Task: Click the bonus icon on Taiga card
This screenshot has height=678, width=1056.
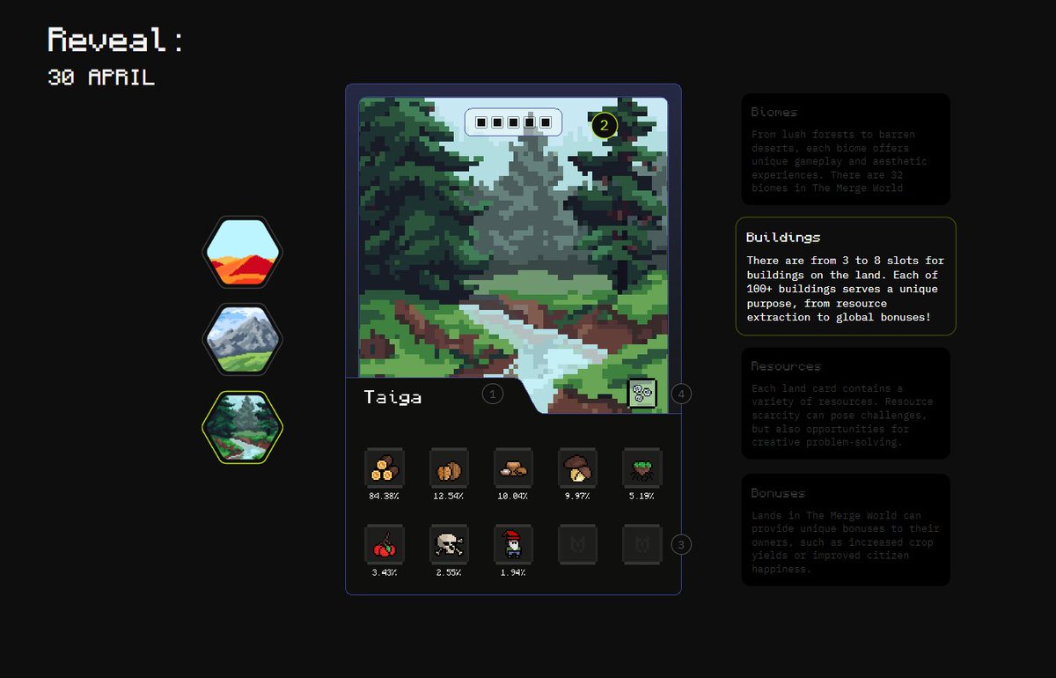Action: click(642, 393)
